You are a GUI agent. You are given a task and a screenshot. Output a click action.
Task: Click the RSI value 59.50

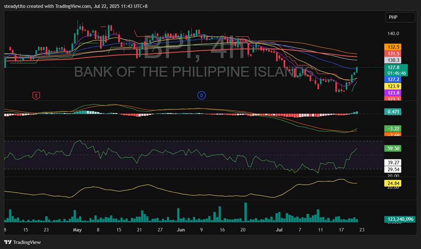[x=393, y=149]
